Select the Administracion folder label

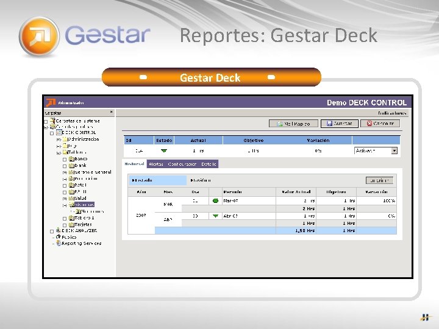click(x=84, y=139)
